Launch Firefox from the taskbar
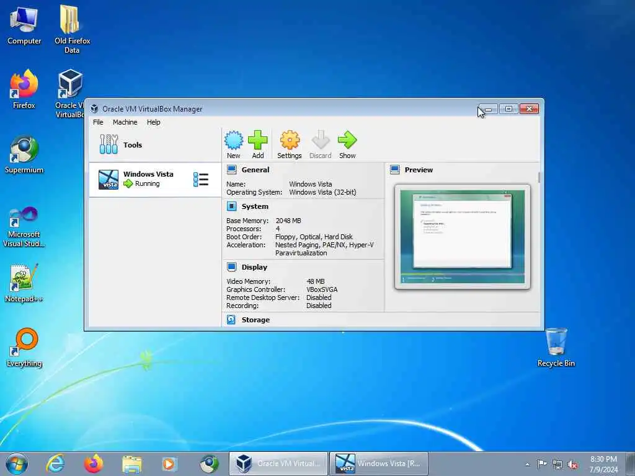Screen dimensions: 635x476 coord(94,464)
